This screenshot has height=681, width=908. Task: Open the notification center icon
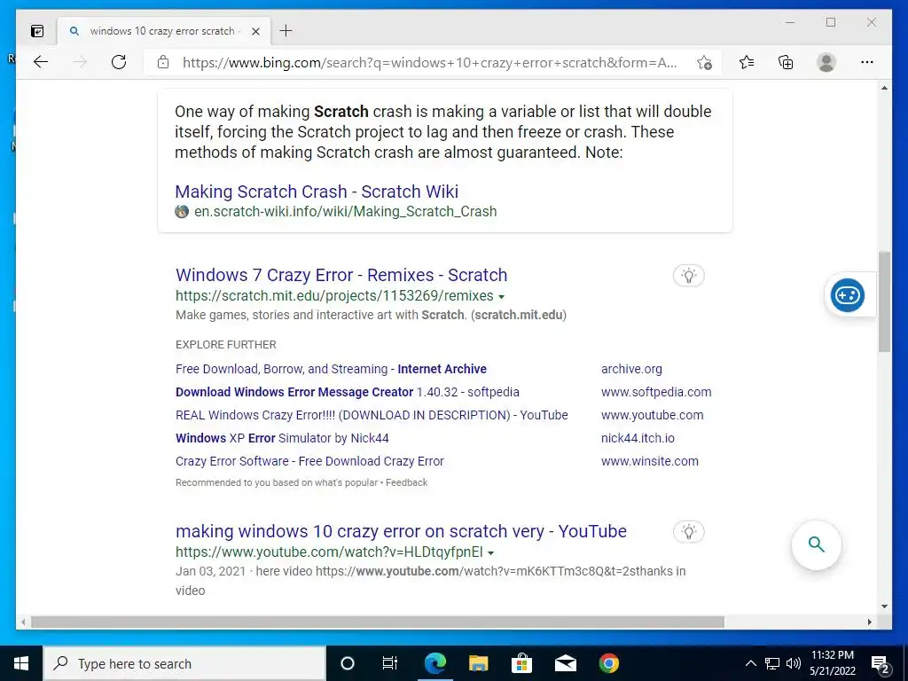point(881,664)
